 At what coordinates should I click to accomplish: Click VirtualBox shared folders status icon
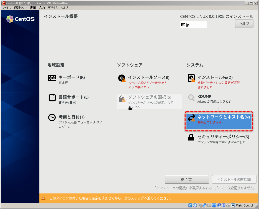click(x=209, y=205)
